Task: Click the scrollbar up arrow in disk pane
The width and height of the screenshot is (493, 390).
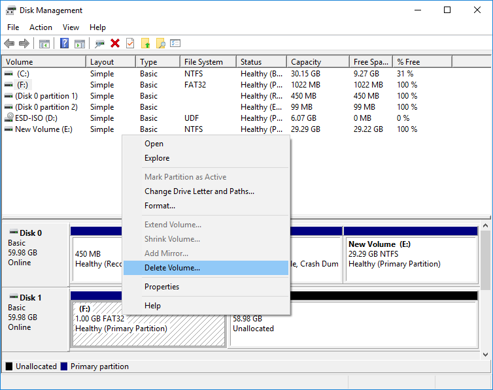Action: click(x=485, y=225)
